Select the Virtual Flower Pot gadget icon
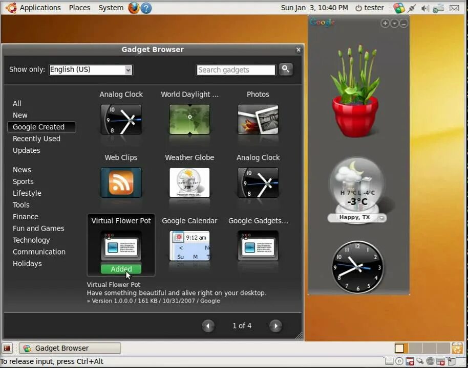Image resolution: width=468 pixels, height=368 pixels. [121, 245]
